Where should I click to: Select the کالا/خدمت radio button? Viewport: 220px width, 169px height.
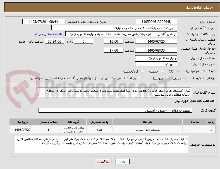(142, 71)
